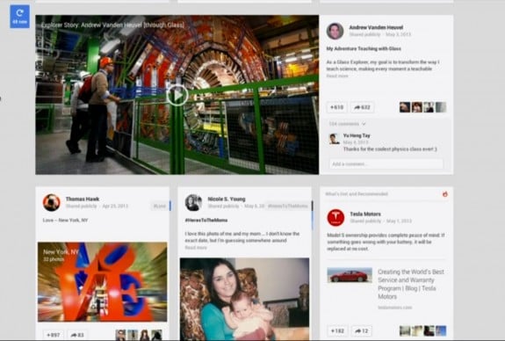Open Read more on Andrew's post
The image size is (505, 341).
pyautogui.click(x=337, y=76)
